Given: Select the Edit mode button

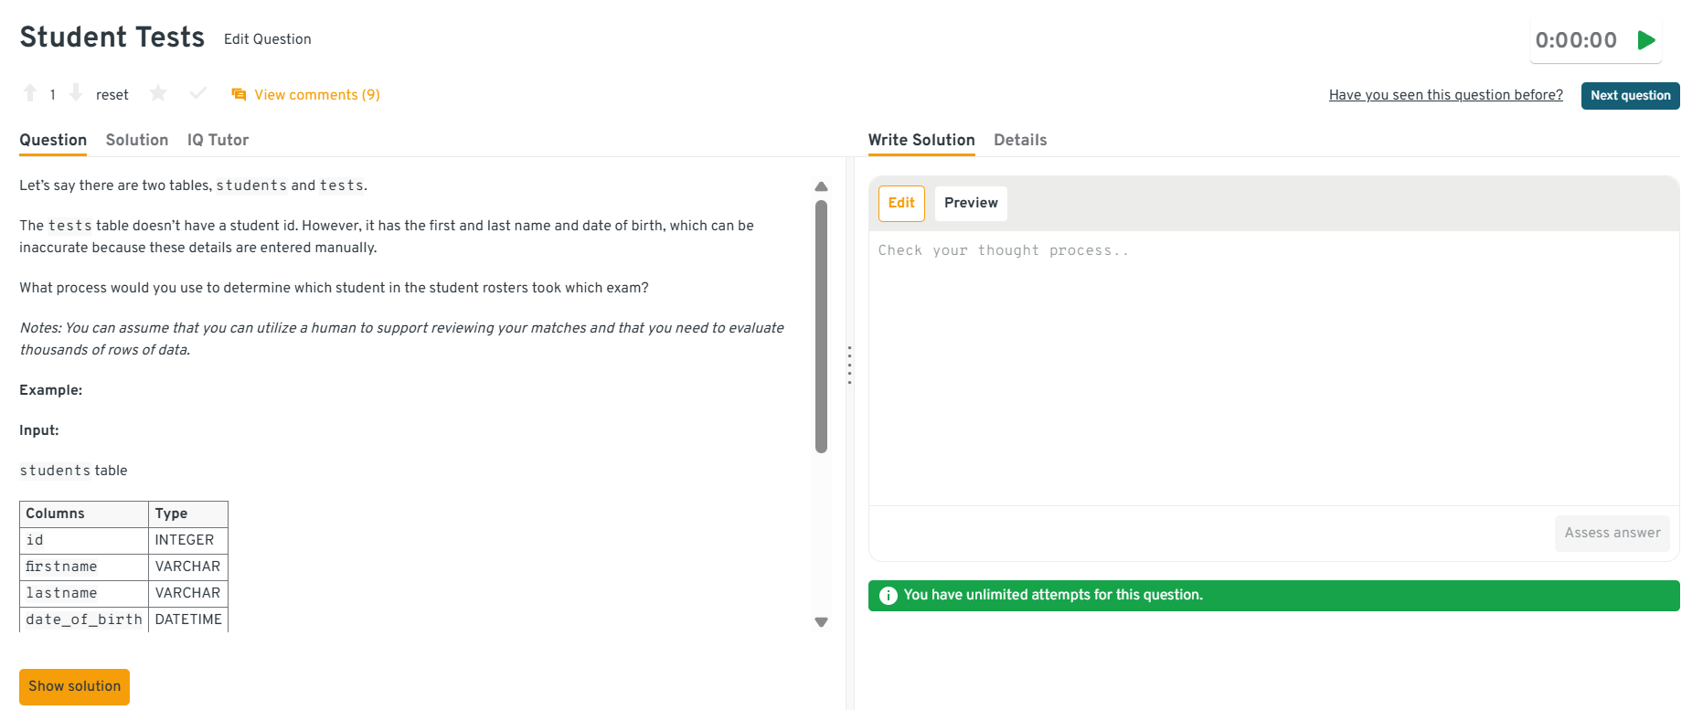Looking at the screenshot, I should [901, 203].
